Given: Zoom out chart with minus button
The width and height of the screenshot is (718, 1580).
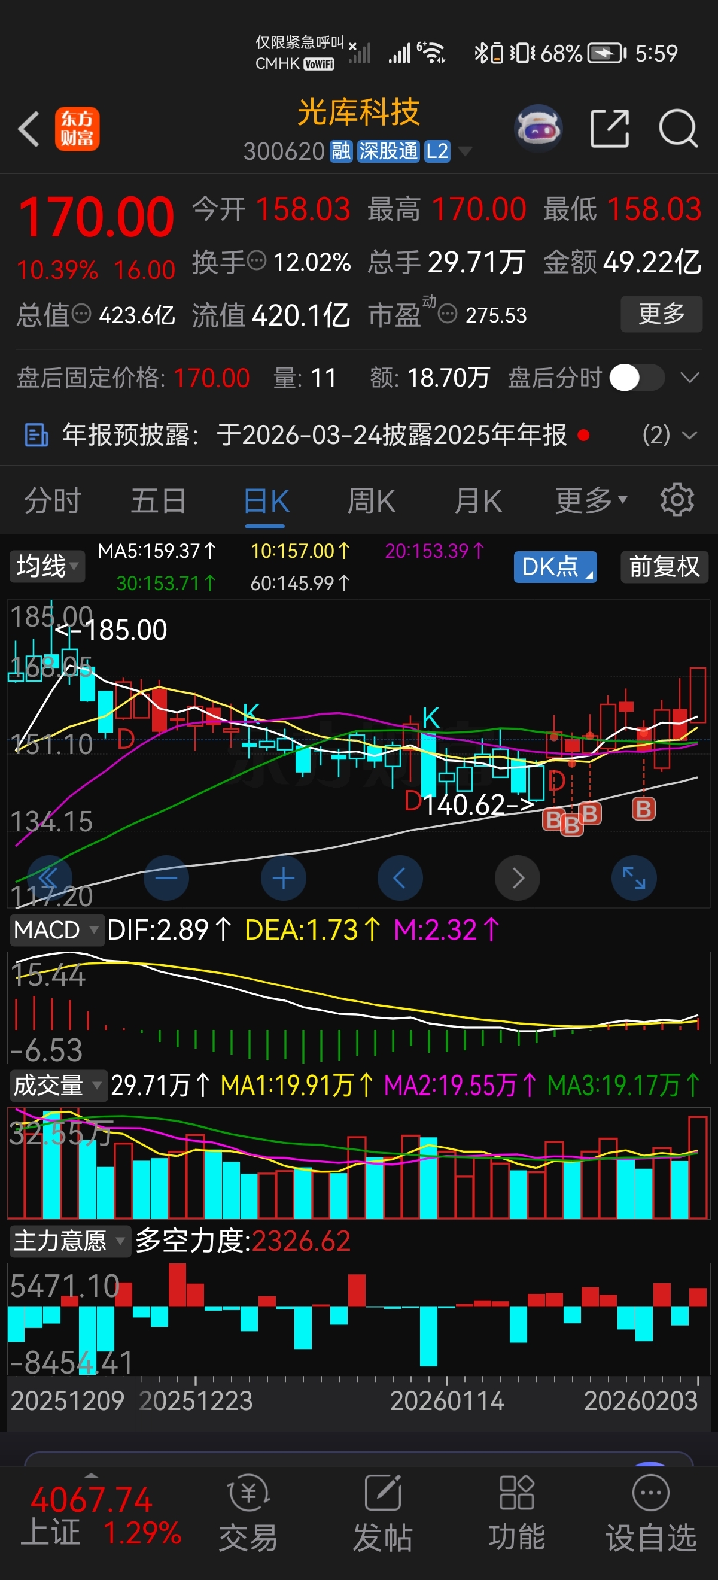Looking at the screenshot, I should pos(166,879).
